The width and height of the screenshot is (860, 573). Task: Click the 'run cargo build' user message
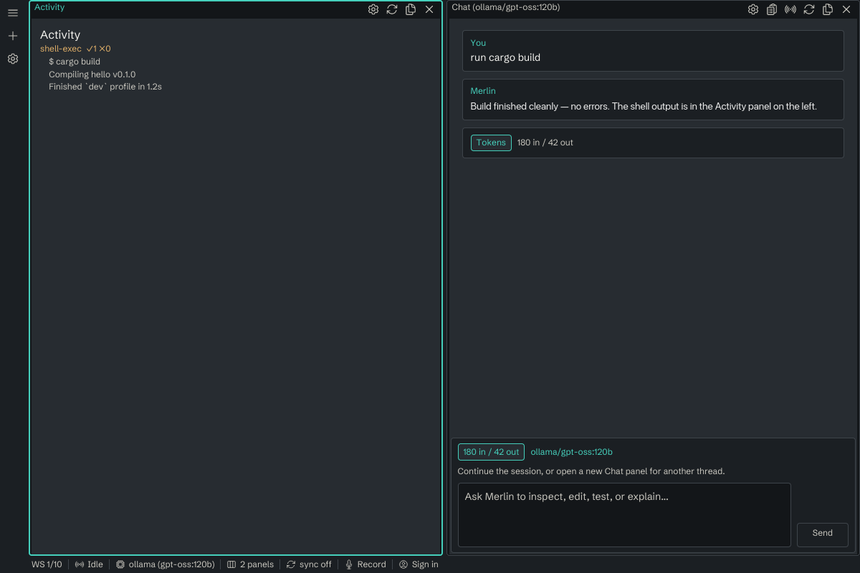pos(505,57)
